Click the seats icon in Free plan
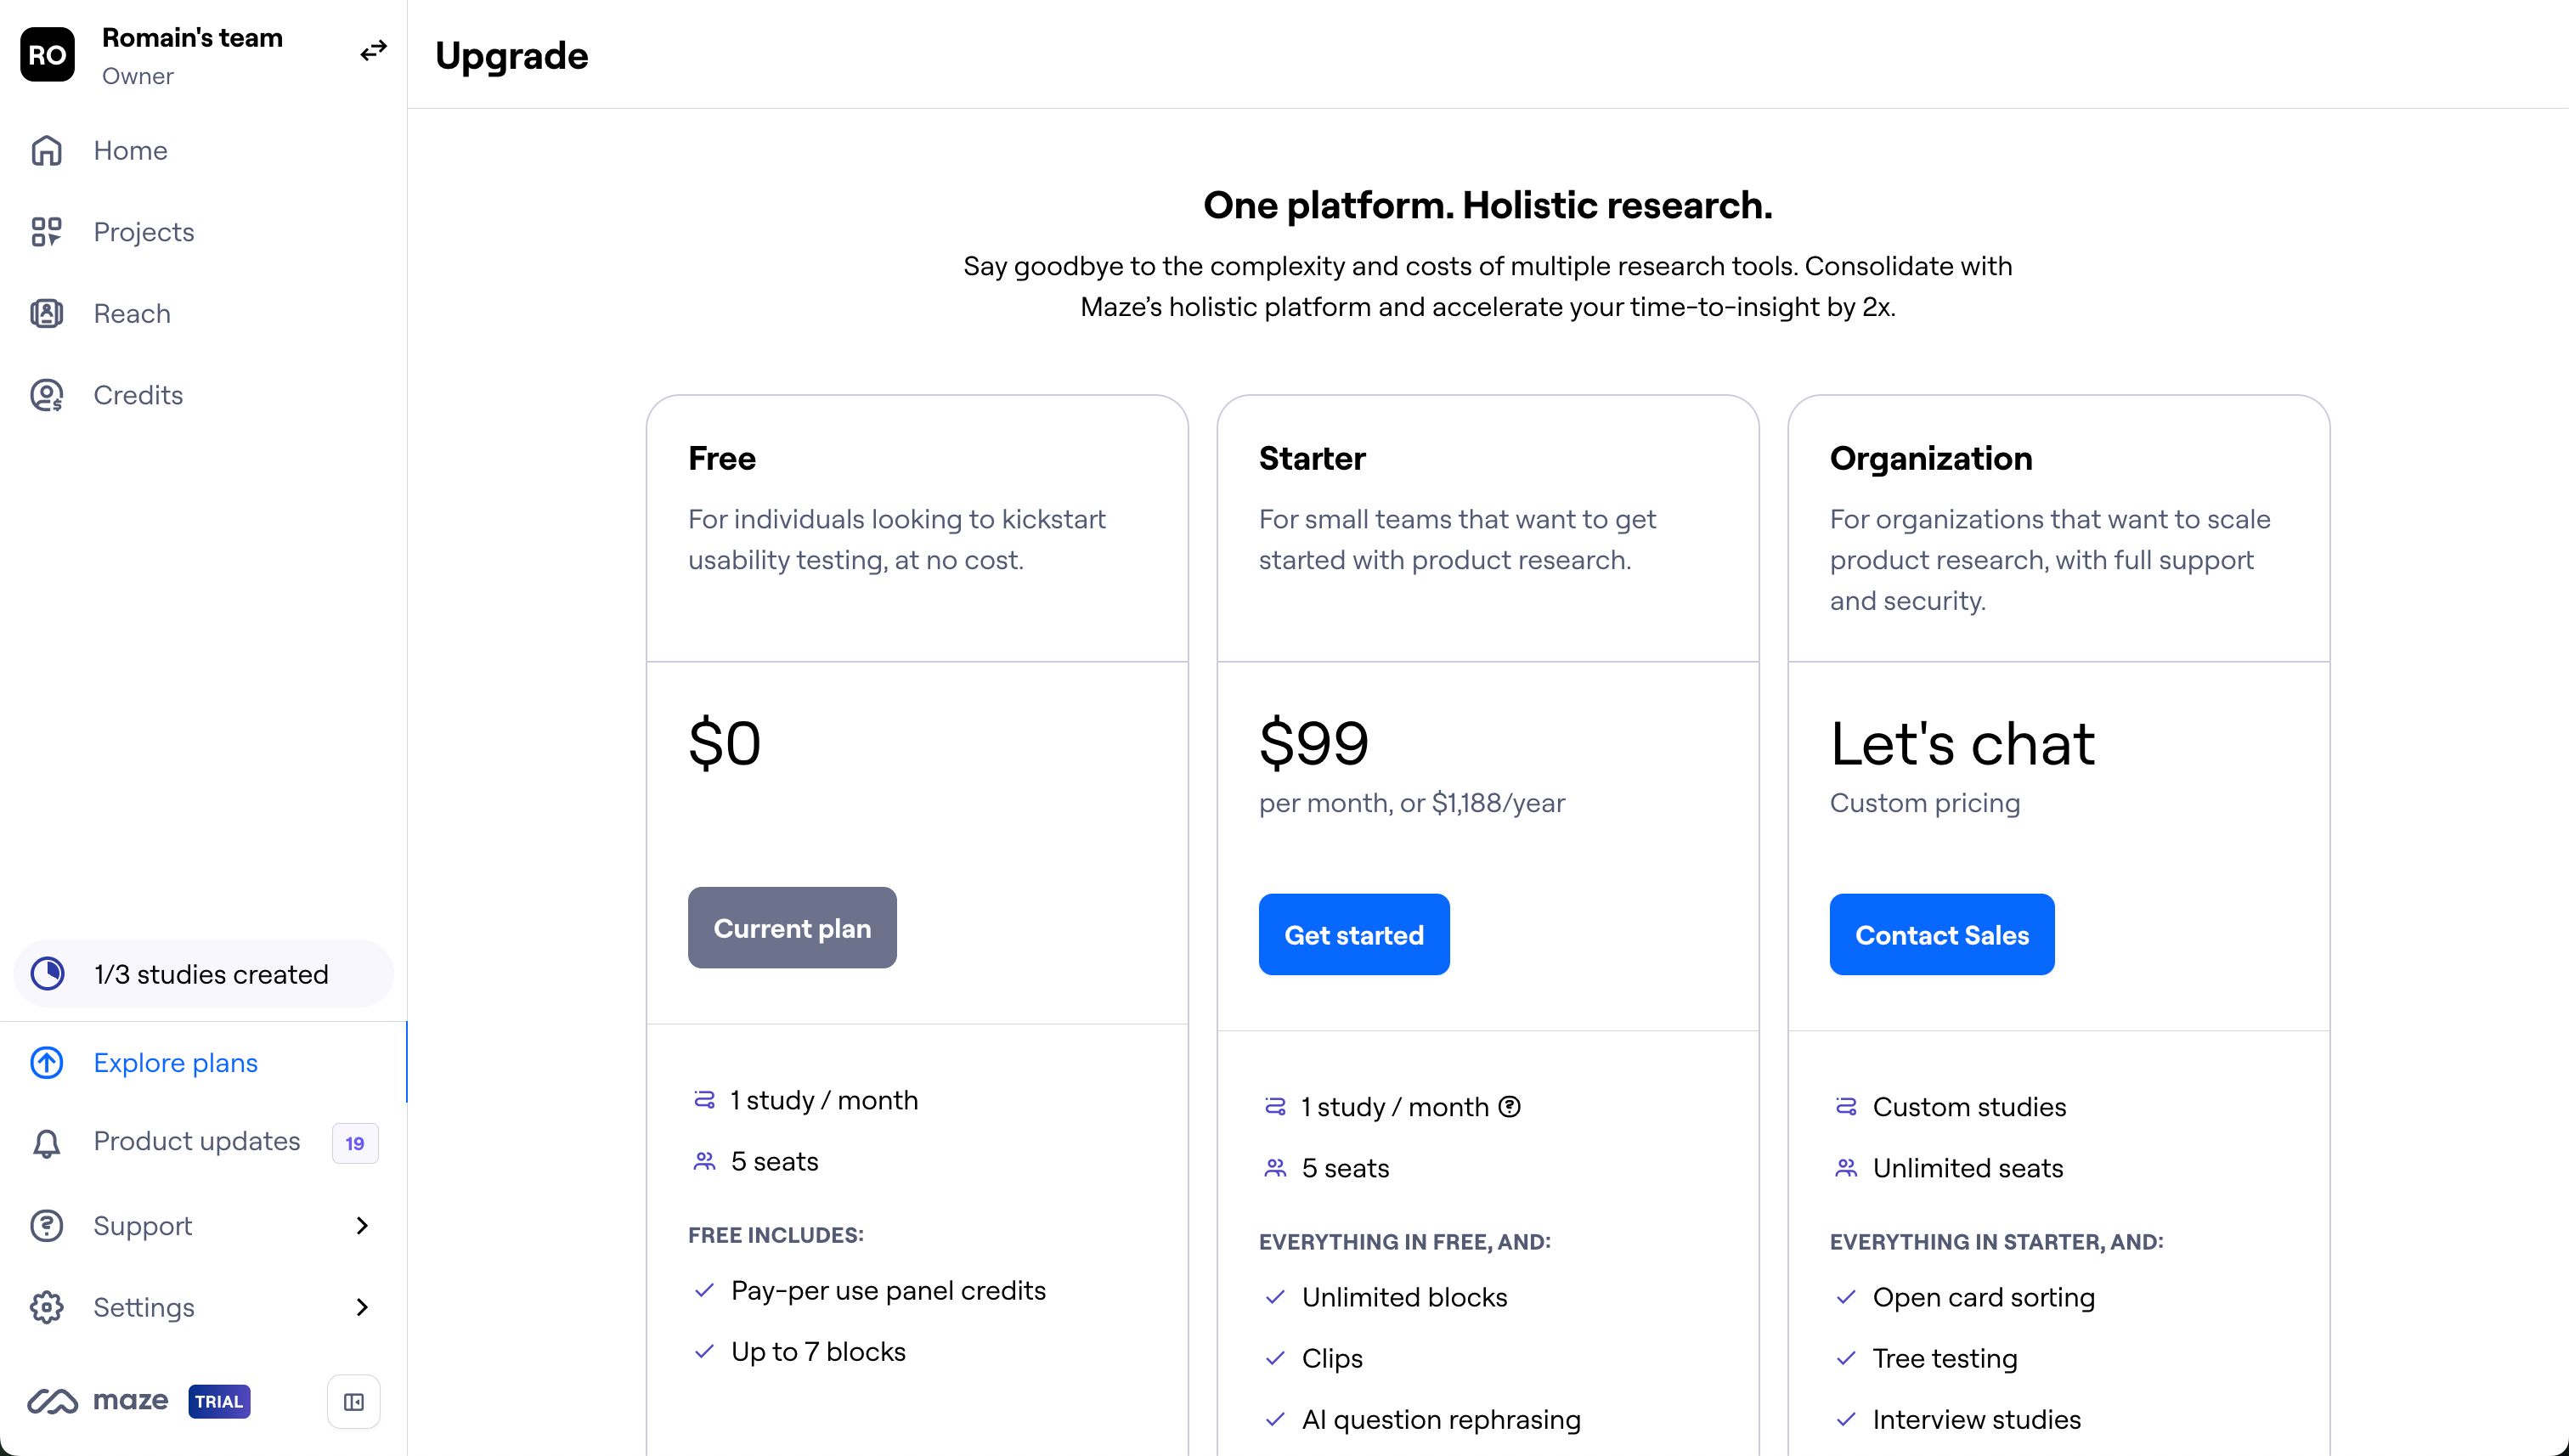The height and width of the screenshot is (1456, 2569). (704, 1161)
